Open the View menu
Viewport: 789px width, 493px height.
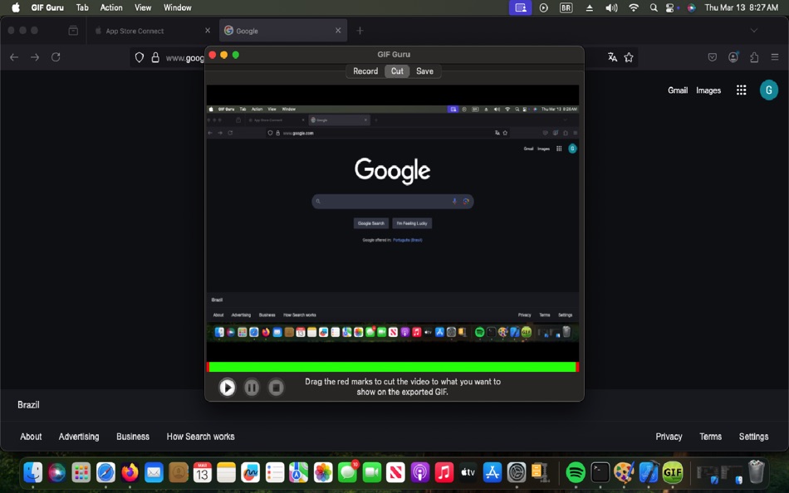pyautogui.click(x=143, y=7)
